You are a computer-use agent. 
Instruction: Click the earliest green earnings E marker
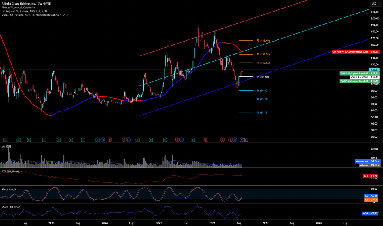pyautogui.click(x=5, y=140)
